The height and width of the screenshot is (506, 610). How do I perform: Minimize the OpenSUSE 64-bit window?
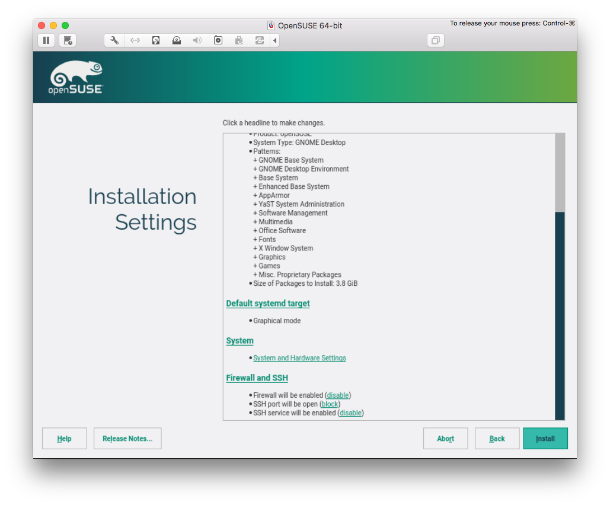(x=53, y=25)
